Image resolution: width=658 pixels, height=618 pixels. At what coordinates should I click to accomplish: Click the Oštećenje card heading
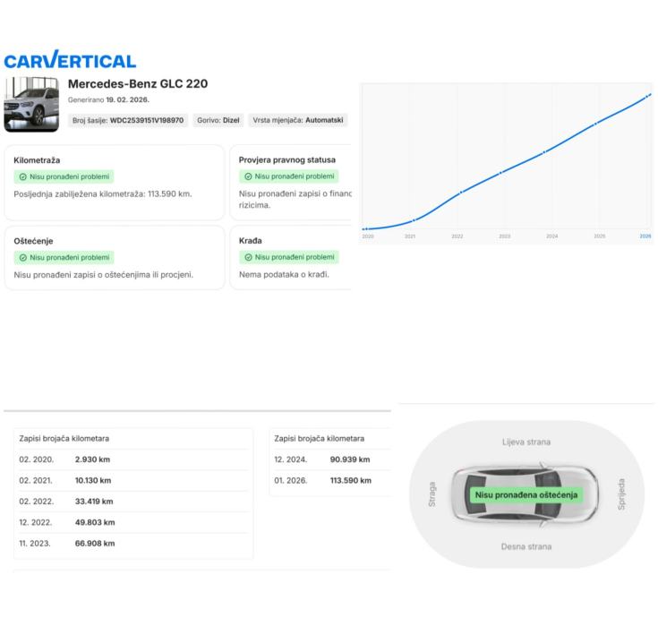pos(34,241)
